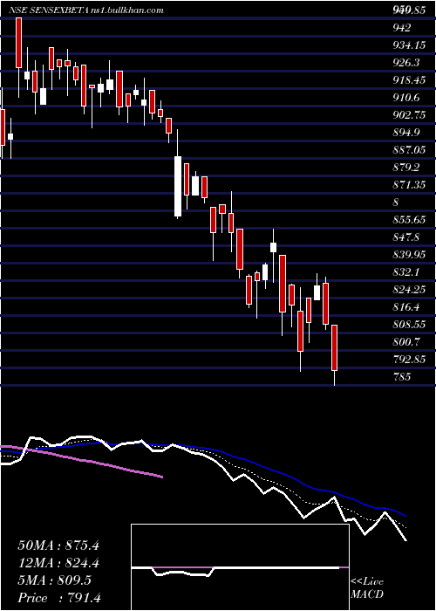Click inside the MACD histogram box
The height and width of the screenshot is (611, 436).
point(240,567)
